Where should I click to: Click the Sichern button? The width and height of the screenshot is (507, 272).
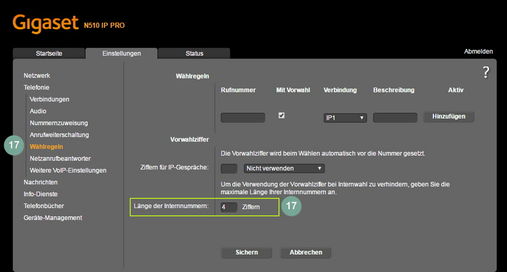247,253
